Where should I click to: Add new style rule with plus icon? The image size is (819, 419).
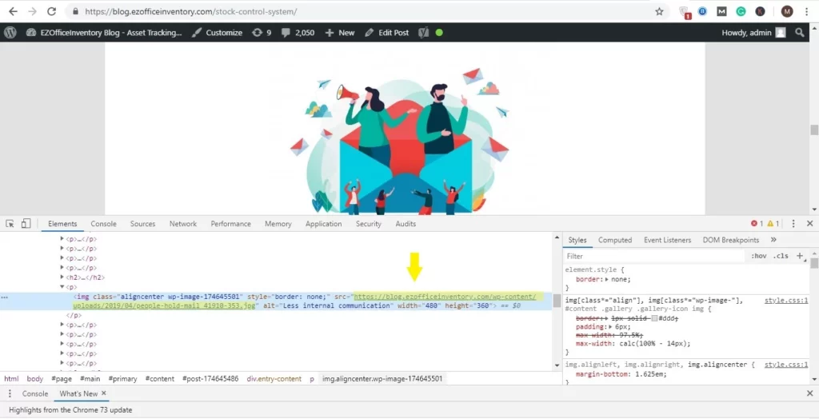[799, 256]
